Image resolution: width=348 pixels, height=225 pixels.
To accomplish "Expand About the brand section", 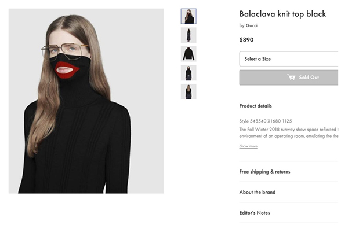I will [x=289, y=192].
